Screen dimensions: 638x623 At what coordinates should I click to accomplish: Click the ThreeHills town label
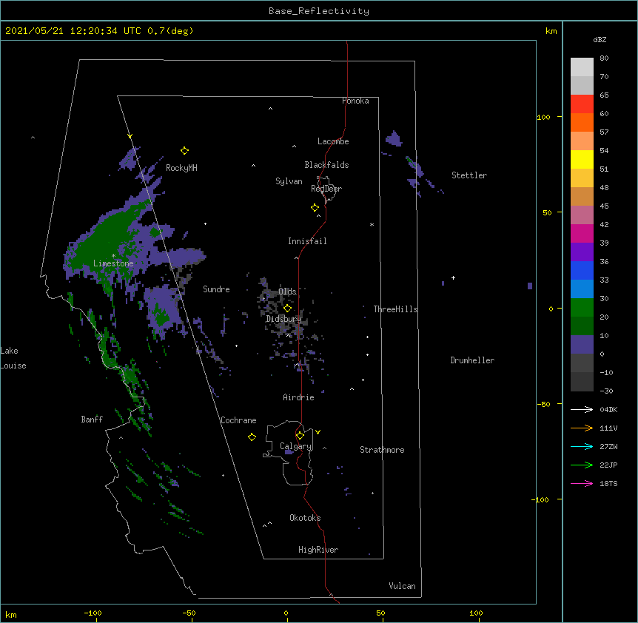tap(395, 309)
